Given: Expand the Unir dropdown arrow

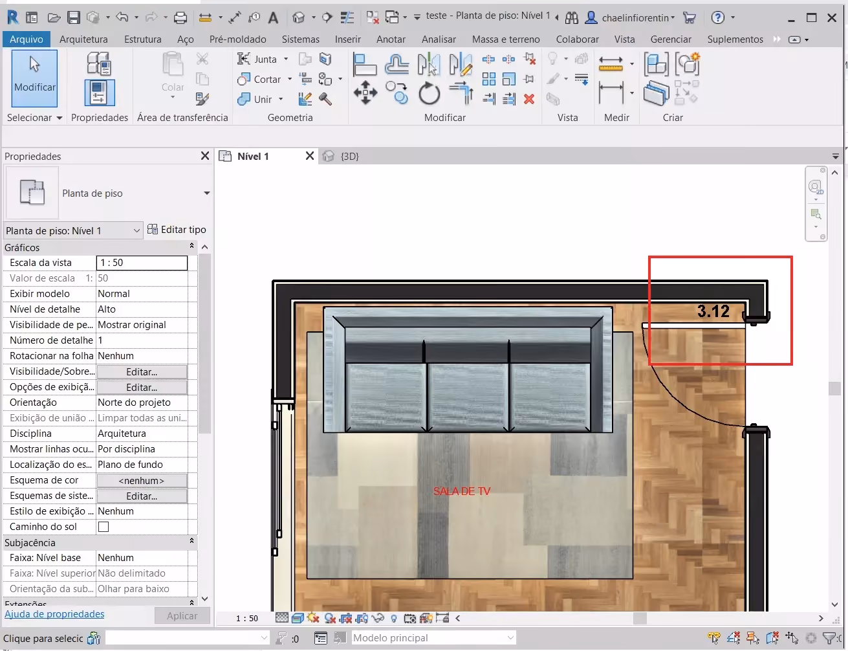Looking at the screenshot, I should (281, 99).
